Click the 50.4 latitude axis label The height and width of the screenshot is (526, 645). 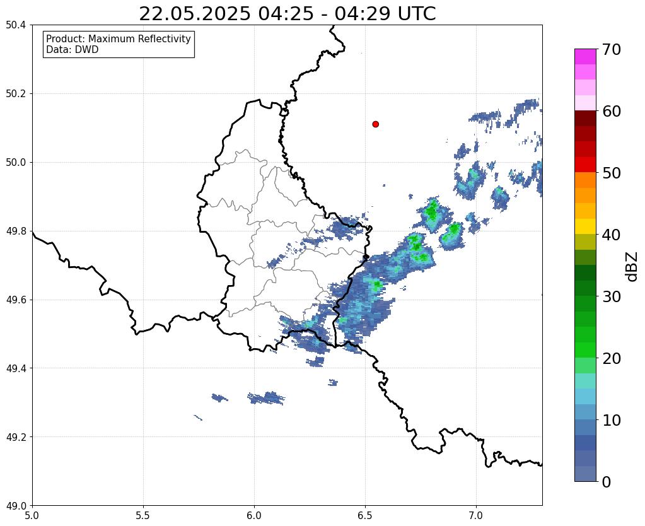16,25
